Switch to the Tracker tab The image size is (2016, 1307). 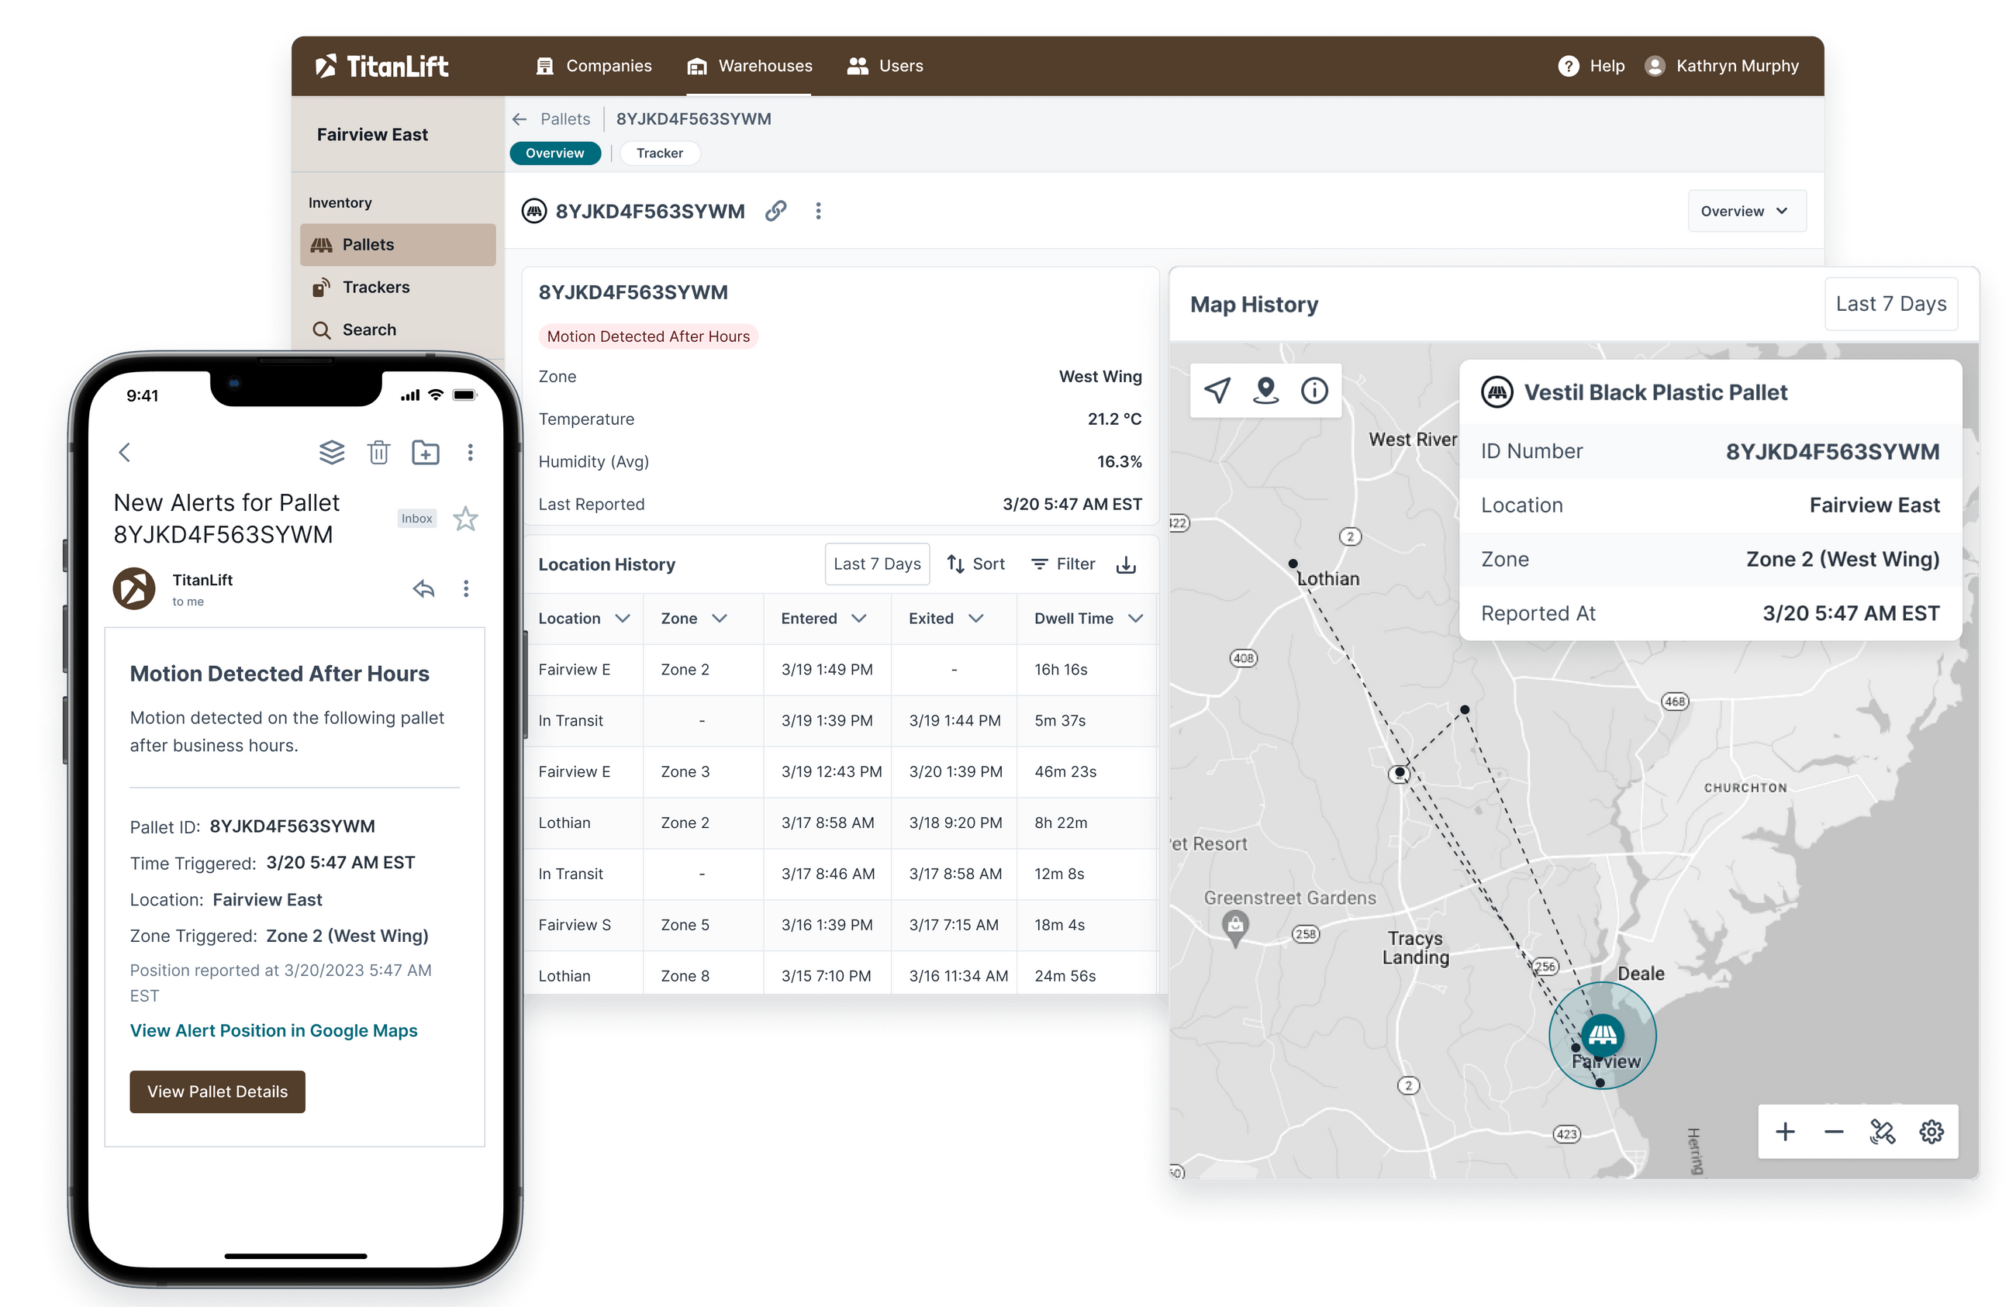660,153
